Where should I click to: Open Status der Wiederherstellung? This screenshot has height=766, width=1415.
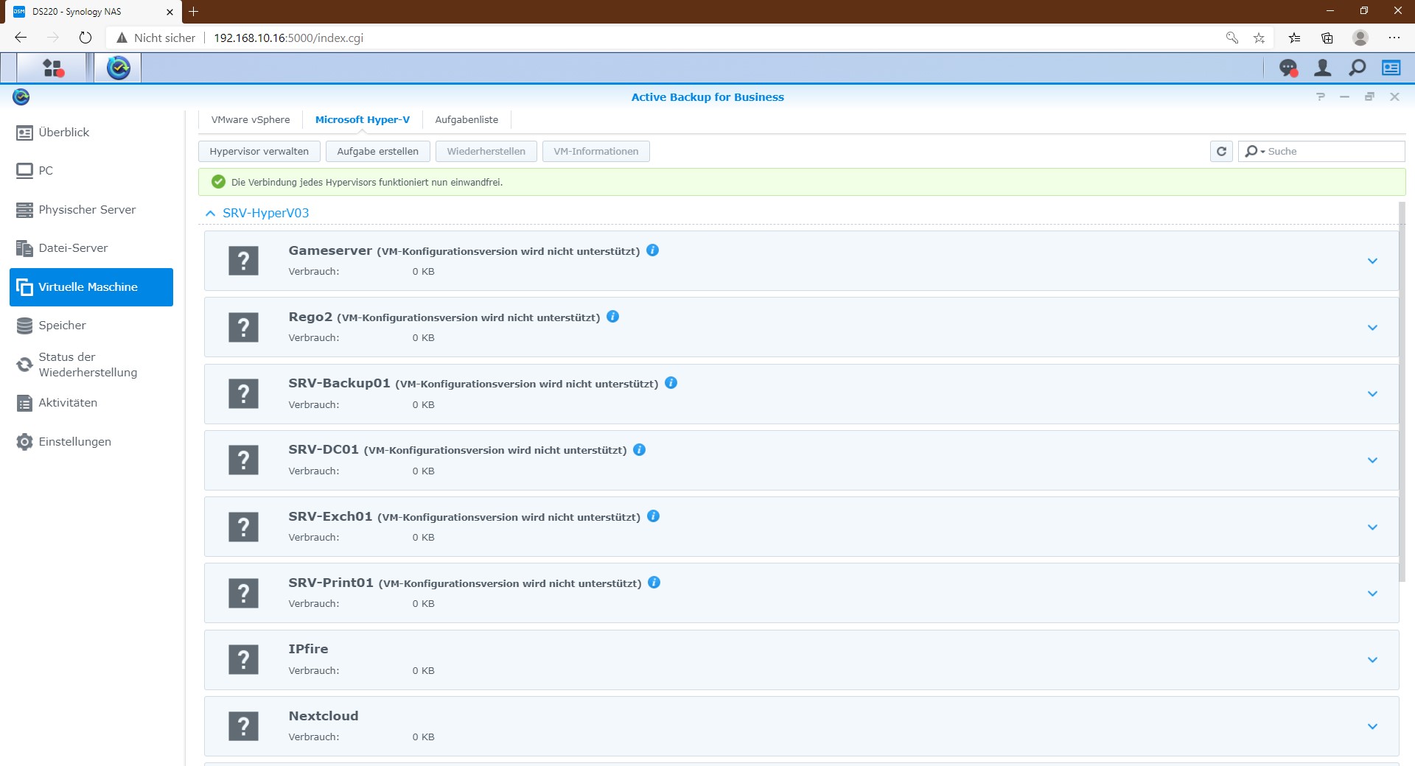click(91, 365)
